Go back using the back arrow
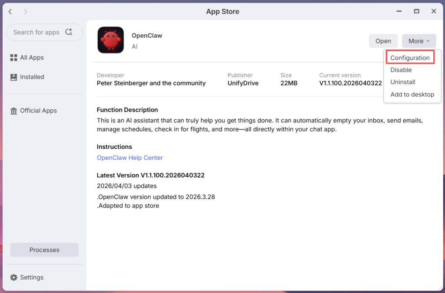Screen dimensions: 445x293 click(x=10, y=12)
